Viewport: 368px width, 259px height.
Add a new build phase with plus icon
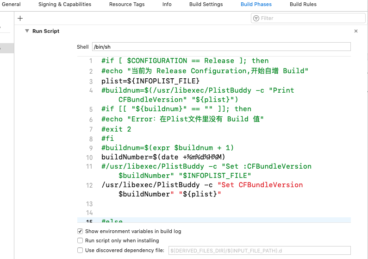click(20, 19)
